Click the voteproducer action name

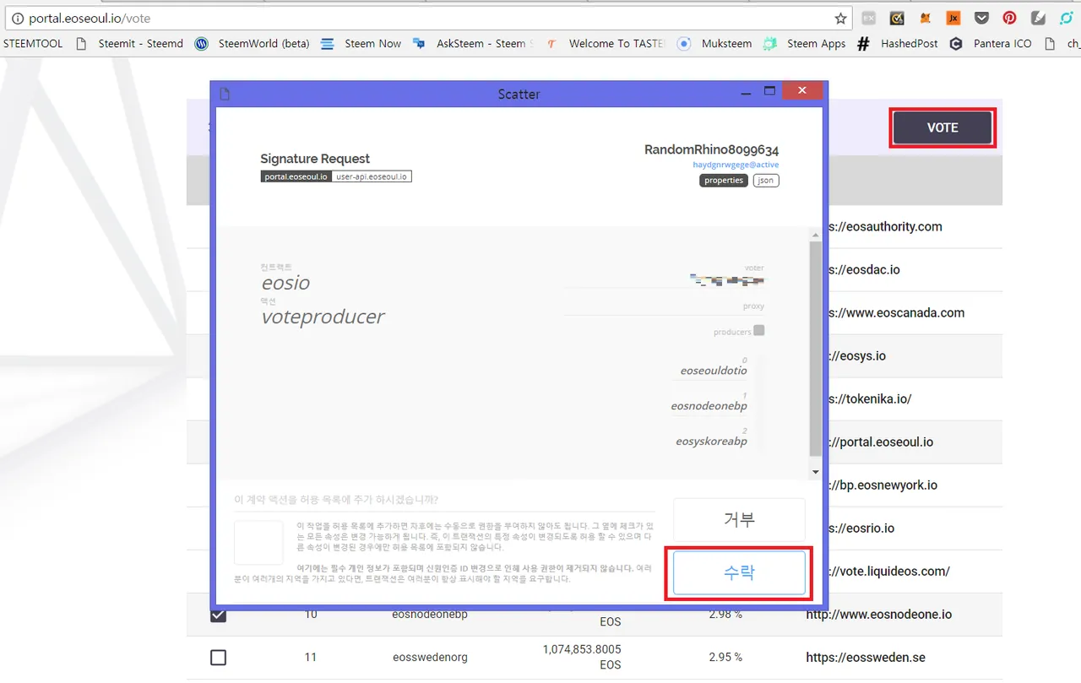pyautogui.click(x=323, y=317)
